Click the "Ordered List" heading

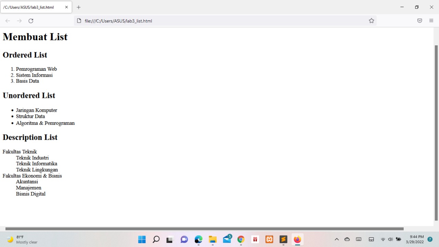[25, 55]
